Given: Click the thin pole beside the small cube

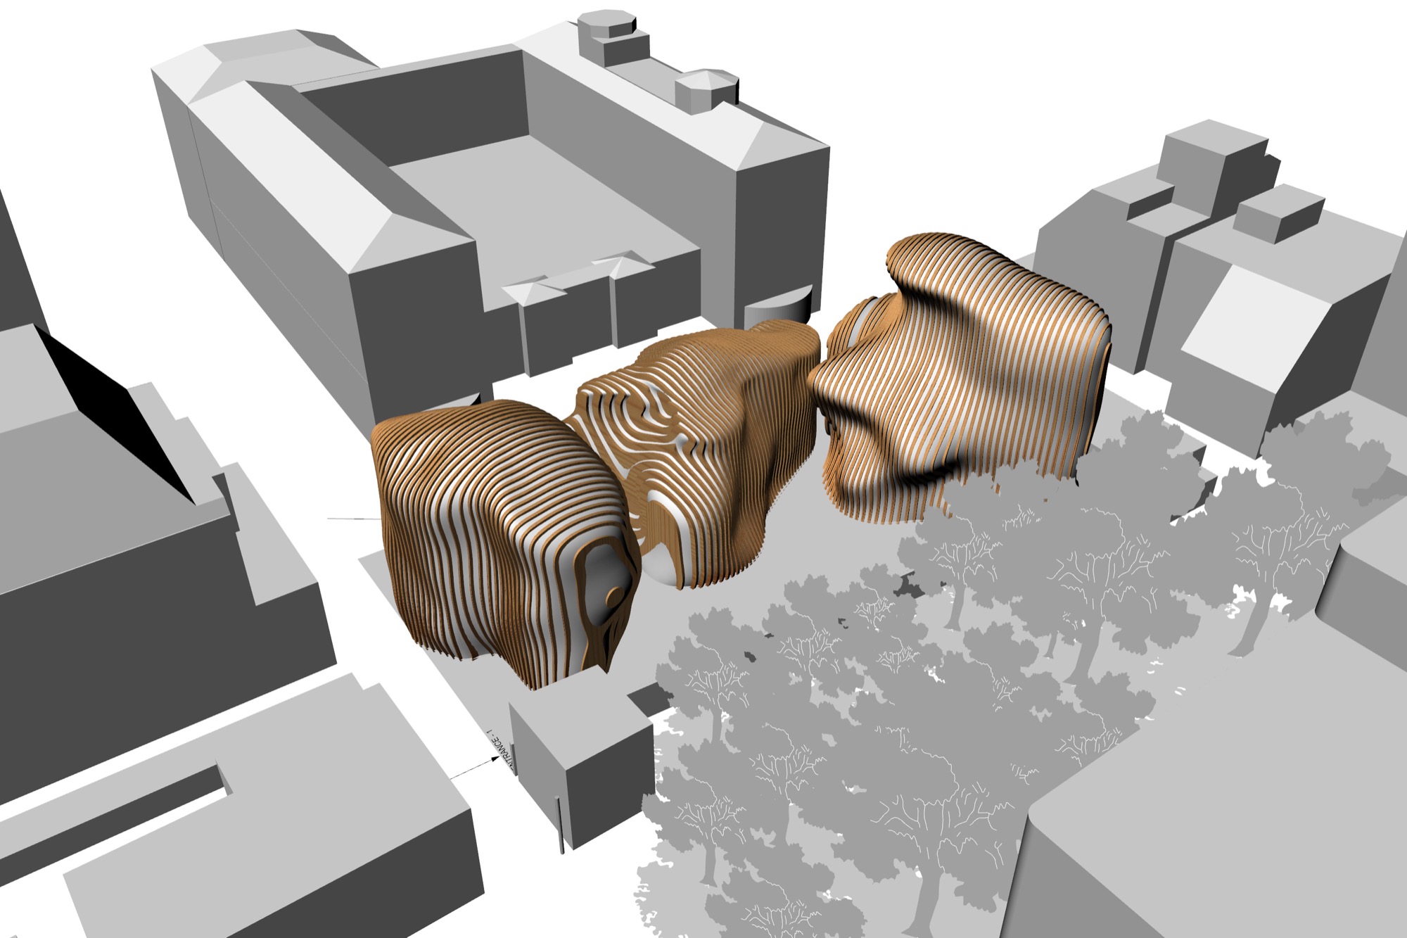Looking at the screenshot, I should point(561,825).
